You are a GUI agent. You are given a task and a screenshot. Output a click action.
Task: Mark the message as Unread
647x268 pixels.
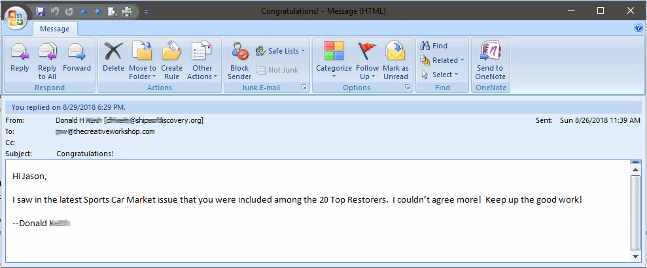point(395,59)
